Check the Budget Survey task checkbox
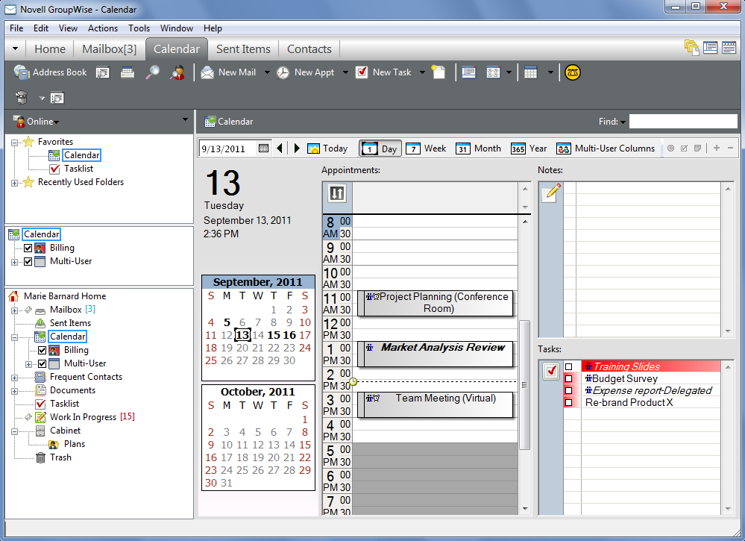The image size is (745, 541). coord(568,379)
